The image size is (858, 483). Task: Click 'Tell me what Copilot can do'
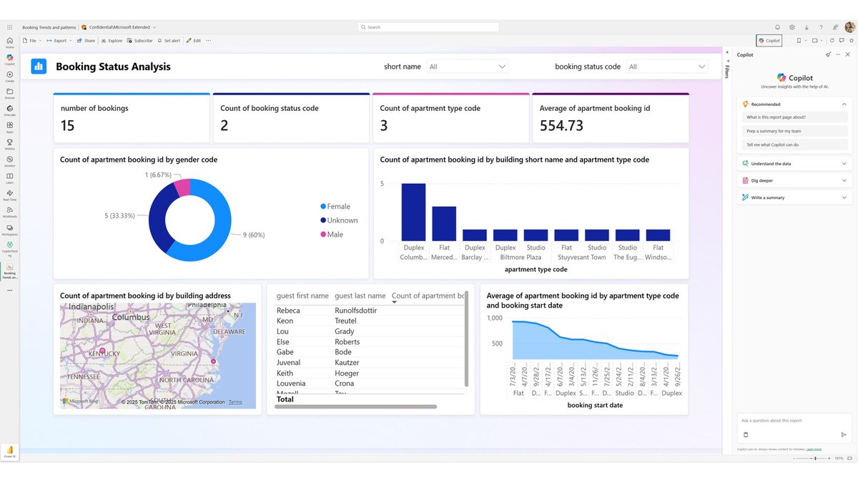coord(794,145)
